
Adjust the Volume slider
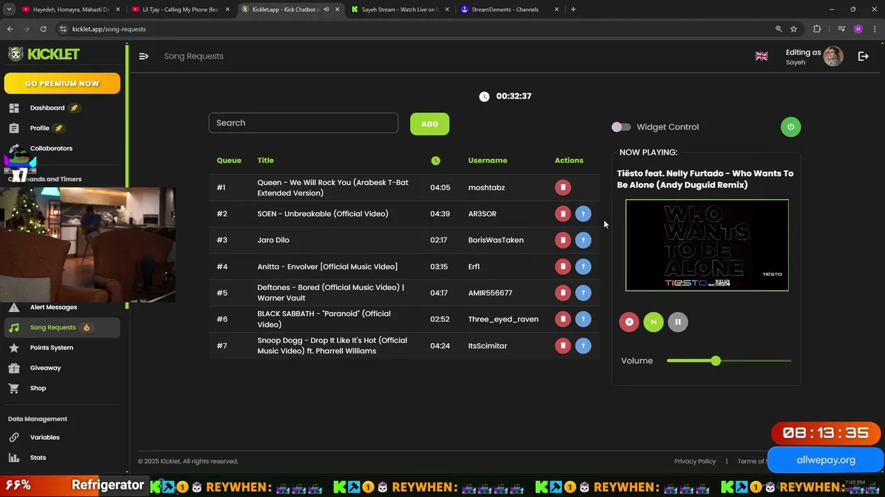[x=729, y=360]
